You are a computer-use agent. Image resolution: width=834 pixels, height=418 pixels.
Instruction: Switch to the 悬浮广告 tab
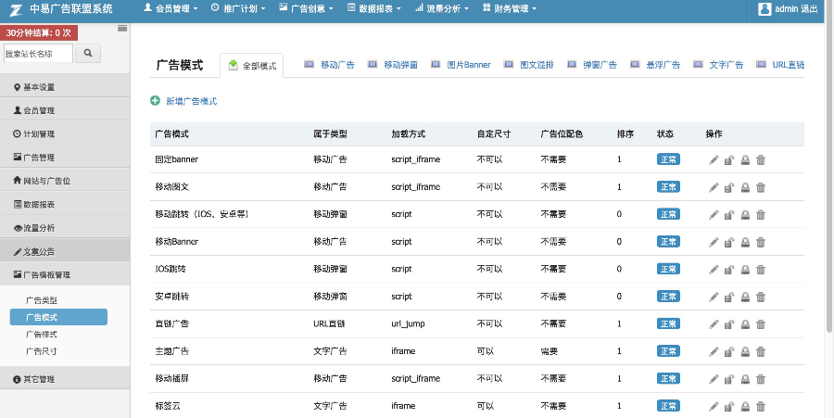(x=655, y=65)
